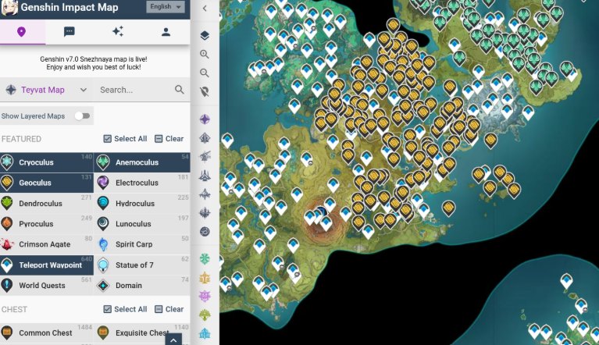Toggle the Show Layered Maps switch
The height and width of the screenshot is (345, 599).
coord(82,116)
